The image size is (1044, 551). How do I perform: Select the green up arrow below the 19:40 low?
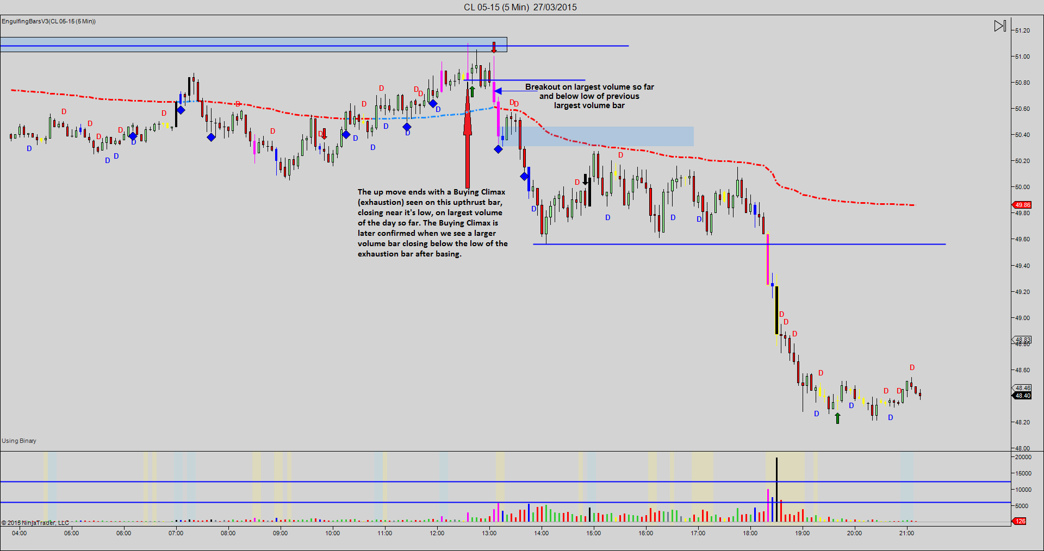pyautogui.click(x=837, y=418)
